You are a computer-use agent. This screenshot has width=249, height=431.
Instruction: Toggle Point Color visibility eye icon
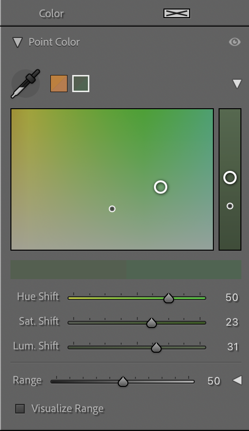pos(235,42)
